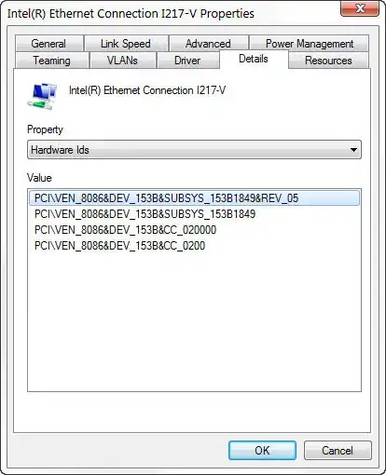Click the network adapter icon
386x475 pixels.
point(42,96)
